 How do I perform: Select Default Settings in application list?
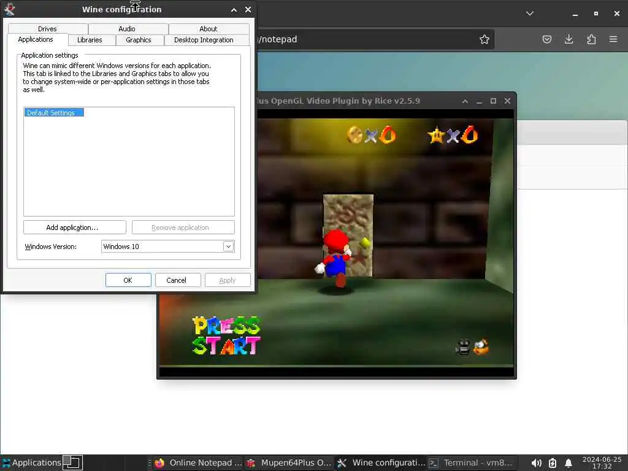(x=54, y=113)
